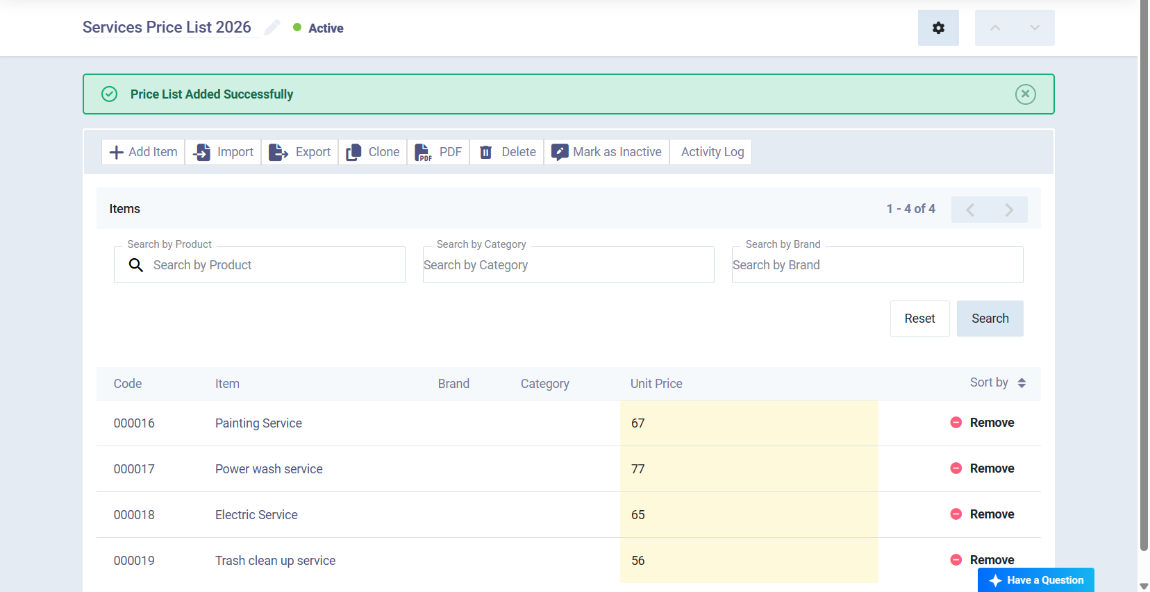Viewport: 1150px width, 592px height.
Task: Click the Painting Service item name
Action: tap(258, 423)
